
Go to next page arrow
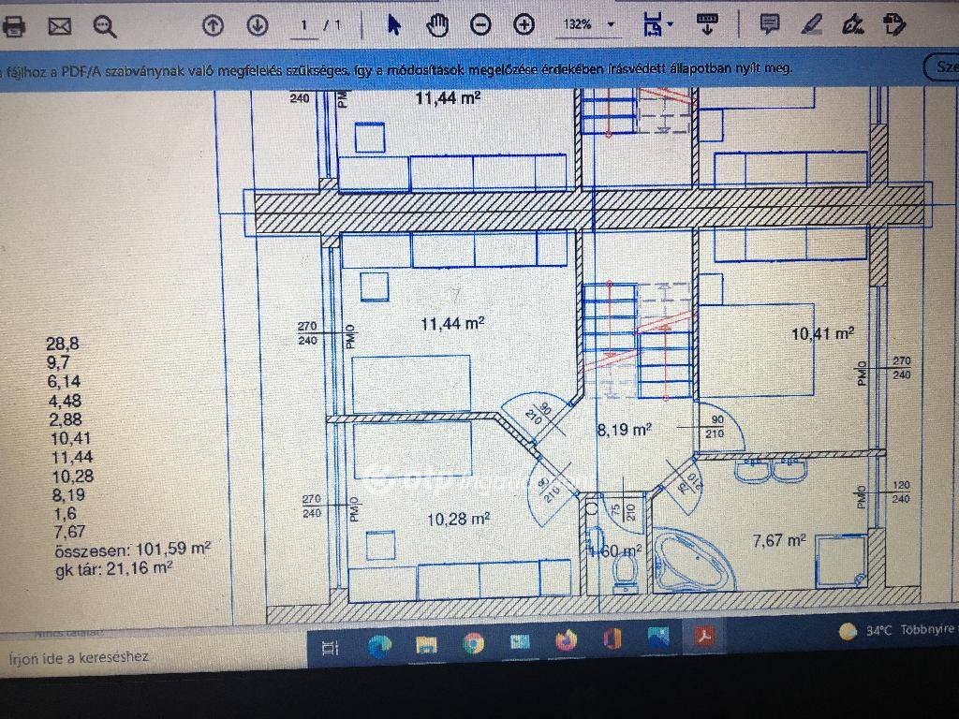[258, 25]
